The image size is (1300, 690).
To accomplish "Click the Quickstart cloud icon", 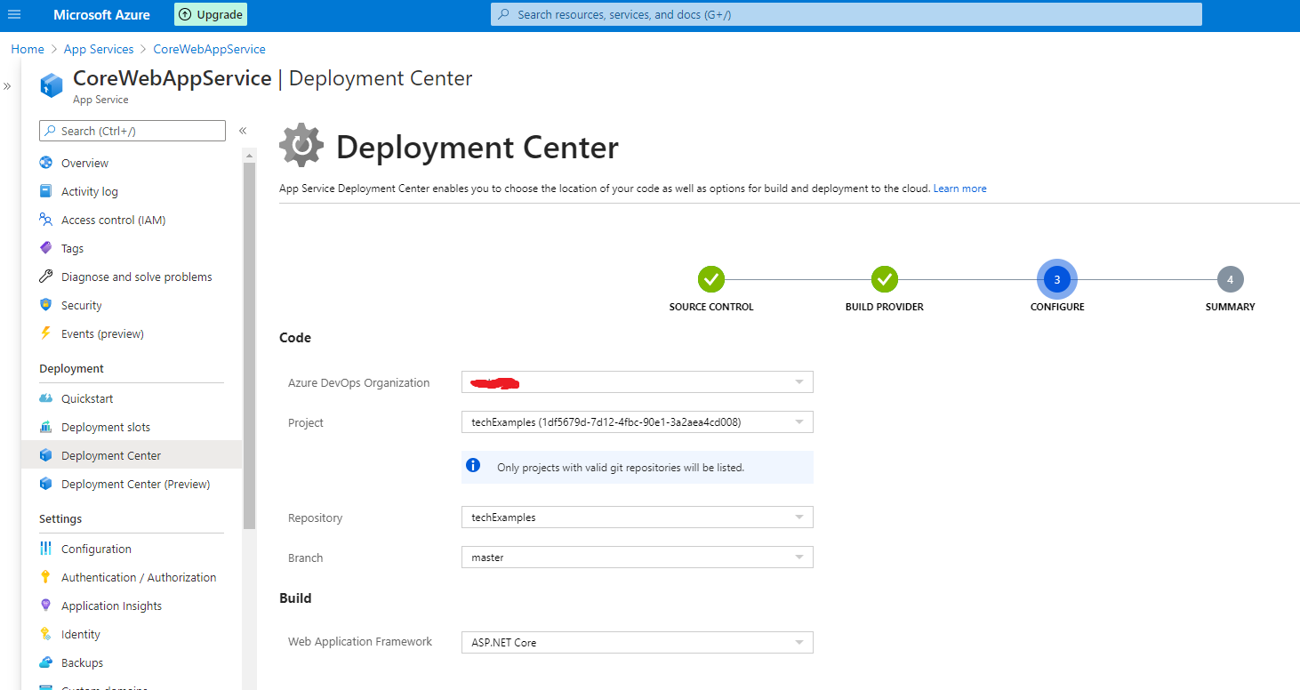I will 46,398.
